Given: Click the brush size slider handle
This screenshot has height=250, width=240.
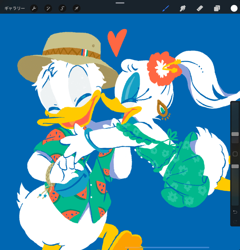Looking at the screenshot, I should tap(235, 134).
